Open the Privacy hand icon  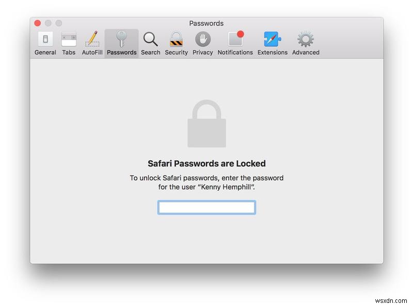pos(202,40)
